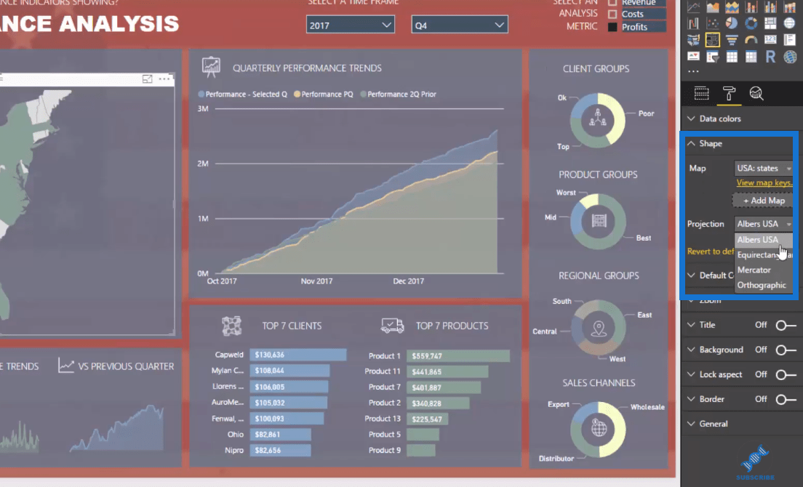Pick the Donut chart visualization icon
The width and height of the screenshot is (803, 487).
click(751, 23)
